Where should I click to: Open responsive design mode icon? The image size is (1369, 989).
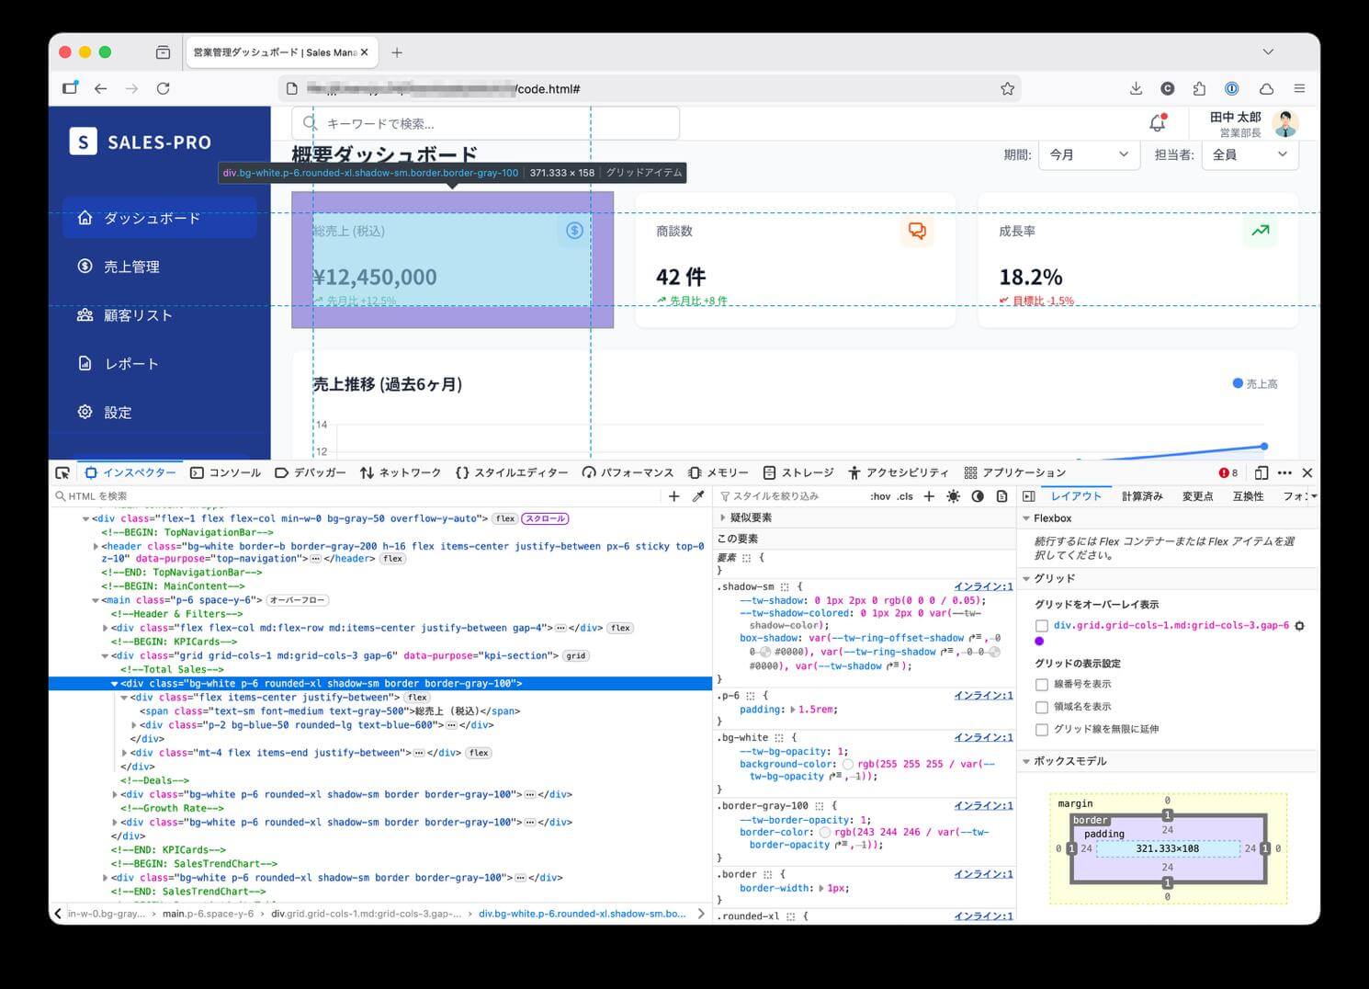(1261, 472)
